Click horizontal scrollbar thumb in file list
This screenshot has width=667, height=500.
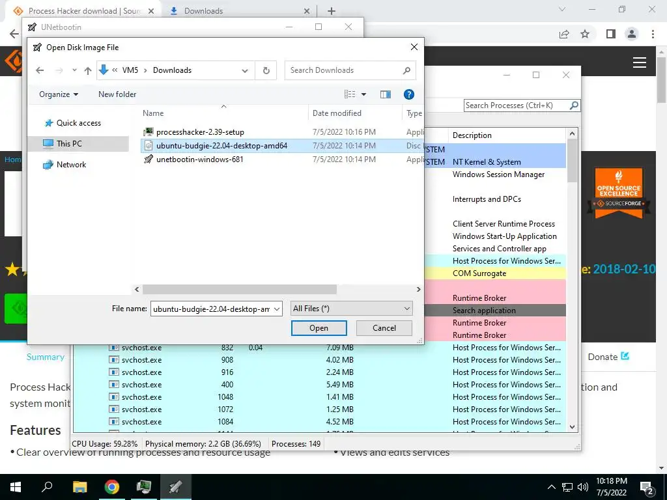pyautogui.click(x=240, y=290)
